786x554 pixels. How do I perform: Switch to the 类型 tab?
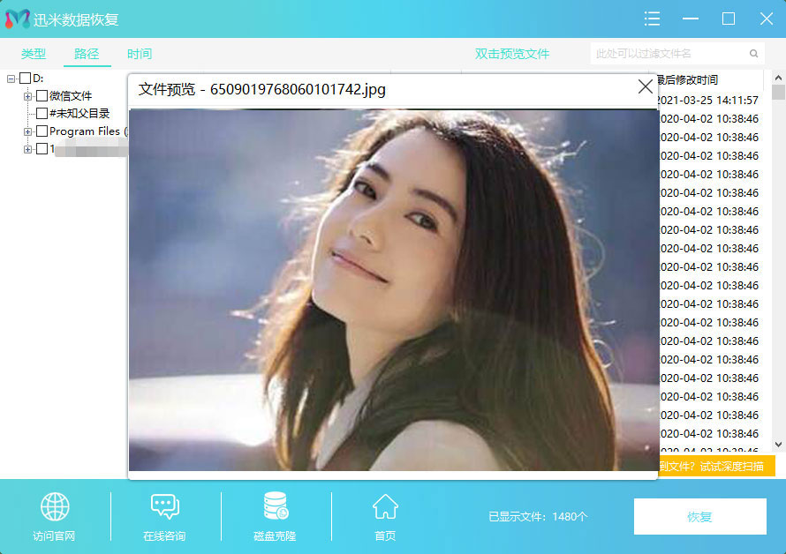click(34, 54)
